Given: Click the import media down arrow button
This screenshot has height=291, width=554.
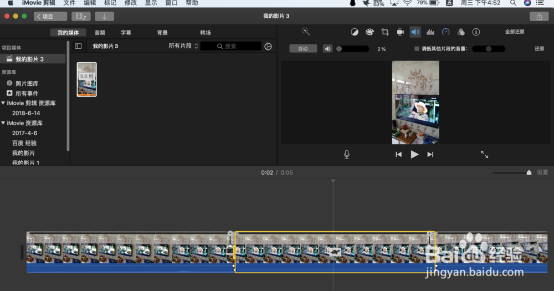Looking at the screenshot, I should click(104, 16).
